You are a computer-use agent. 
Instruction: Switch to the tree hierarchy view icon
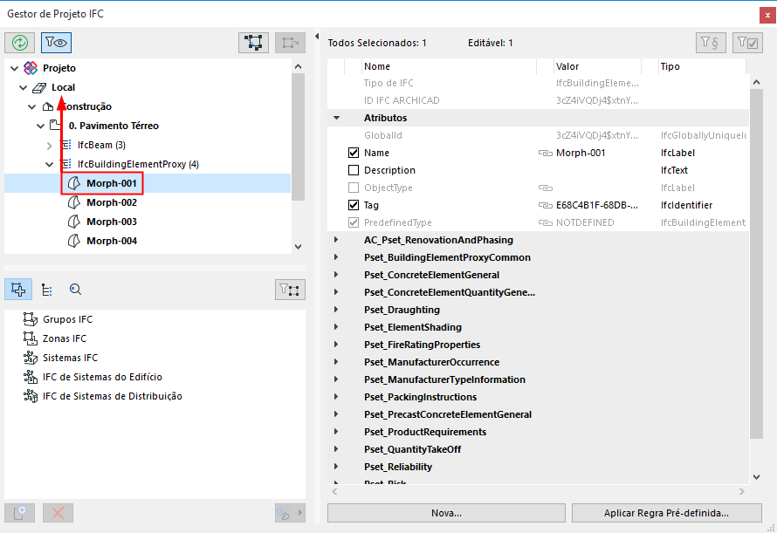point(47,290)
